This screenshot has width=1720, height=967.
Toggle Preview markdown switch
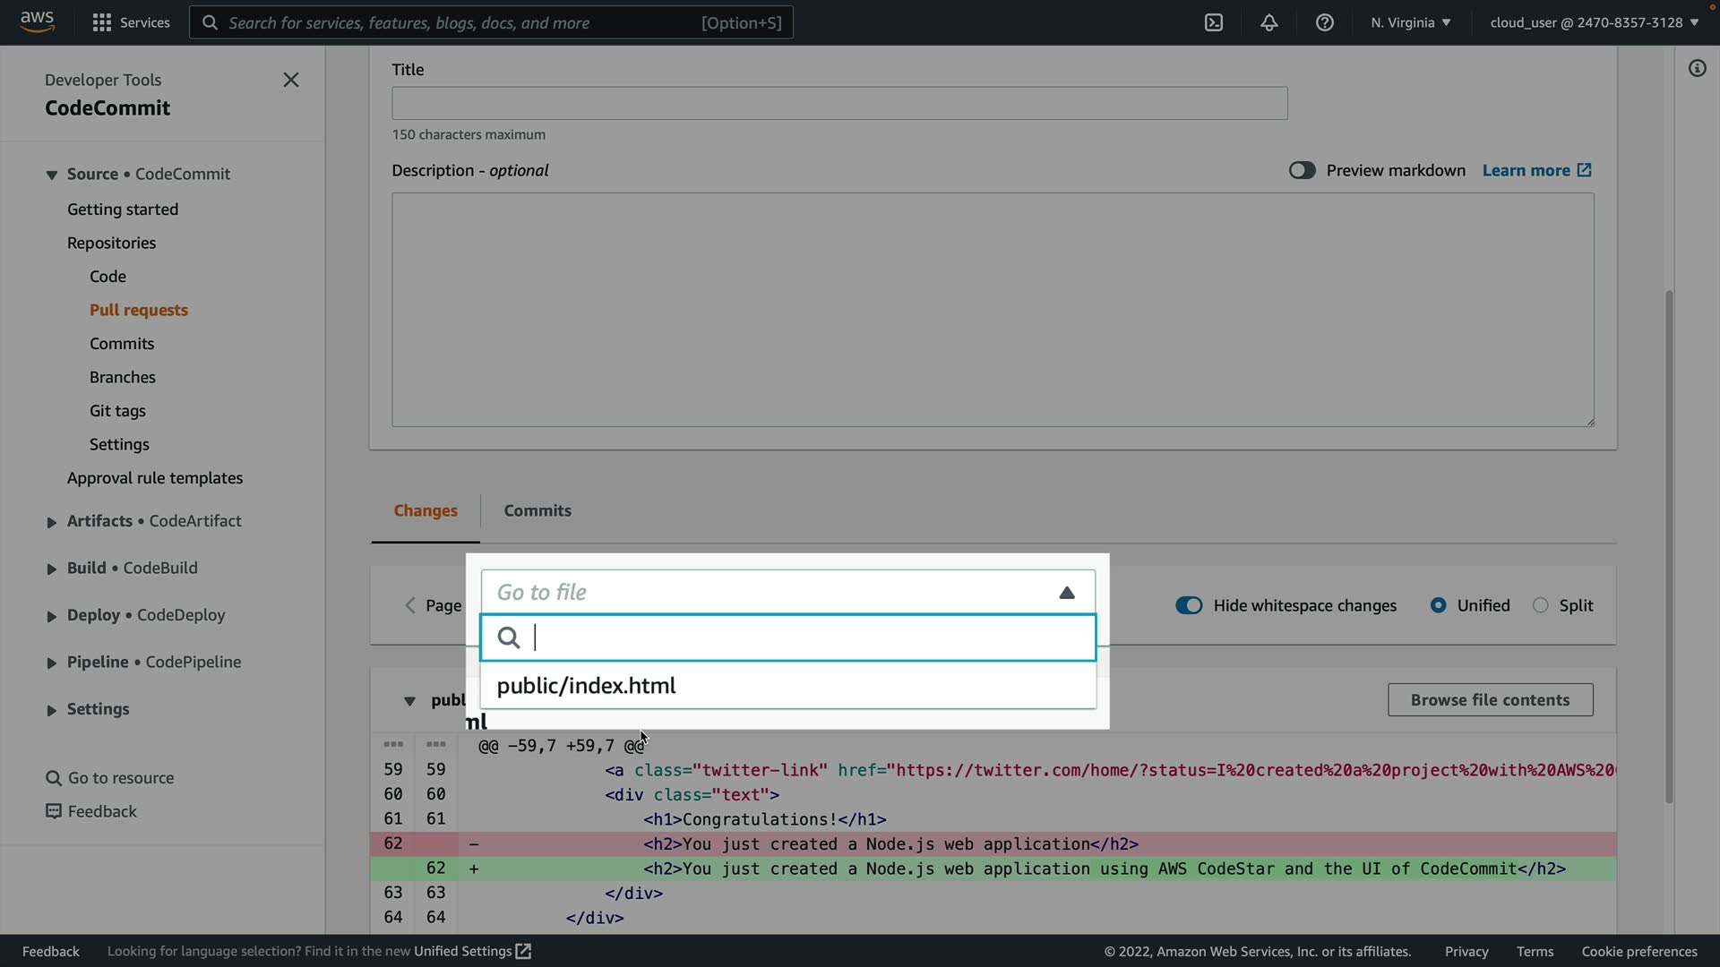(x=1302, y=170)
